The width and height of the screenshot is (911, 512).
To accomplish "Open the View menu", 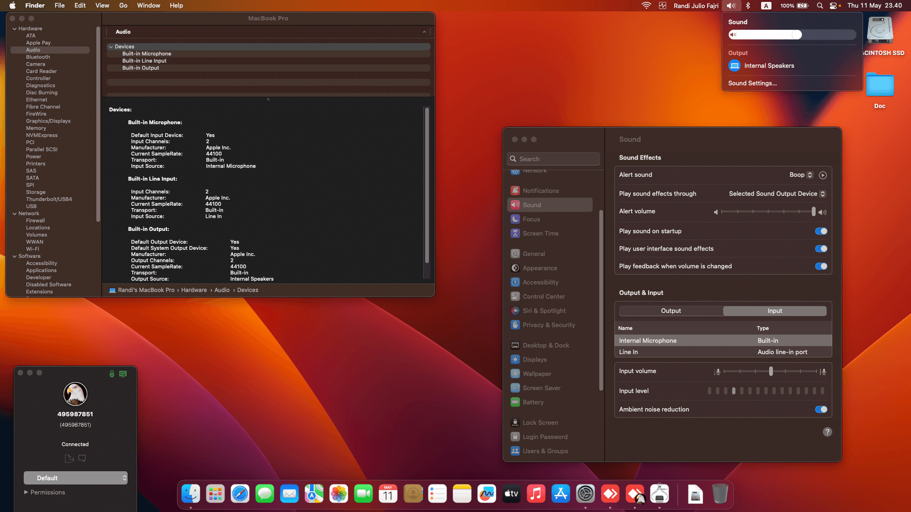I will point(102,6).
